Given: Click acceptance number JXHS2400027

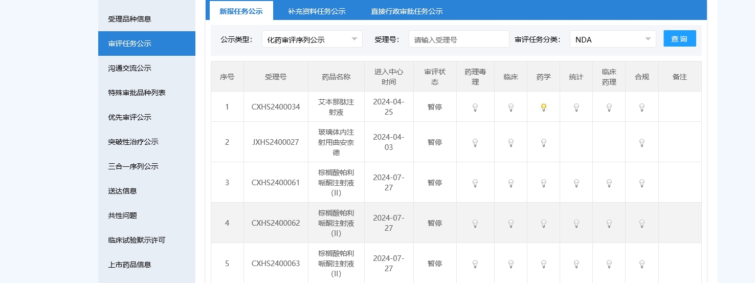Looking at the screenshot, I should coord(276,142).
